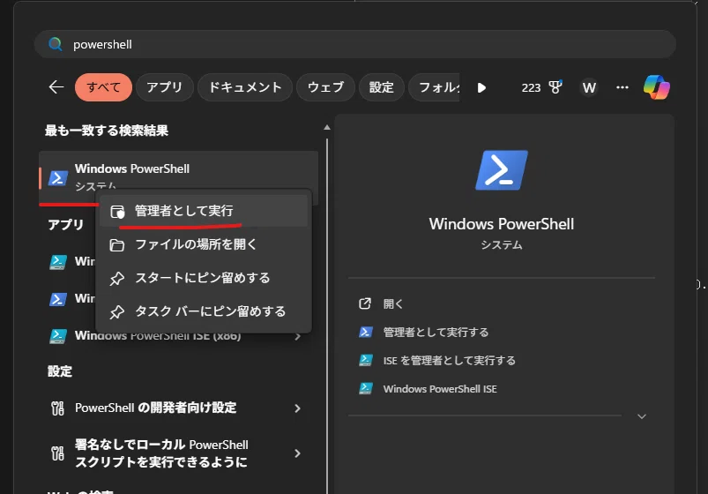Click the results list vertical scrollbar
Screen dimensions: 708x494
(327, 317)
